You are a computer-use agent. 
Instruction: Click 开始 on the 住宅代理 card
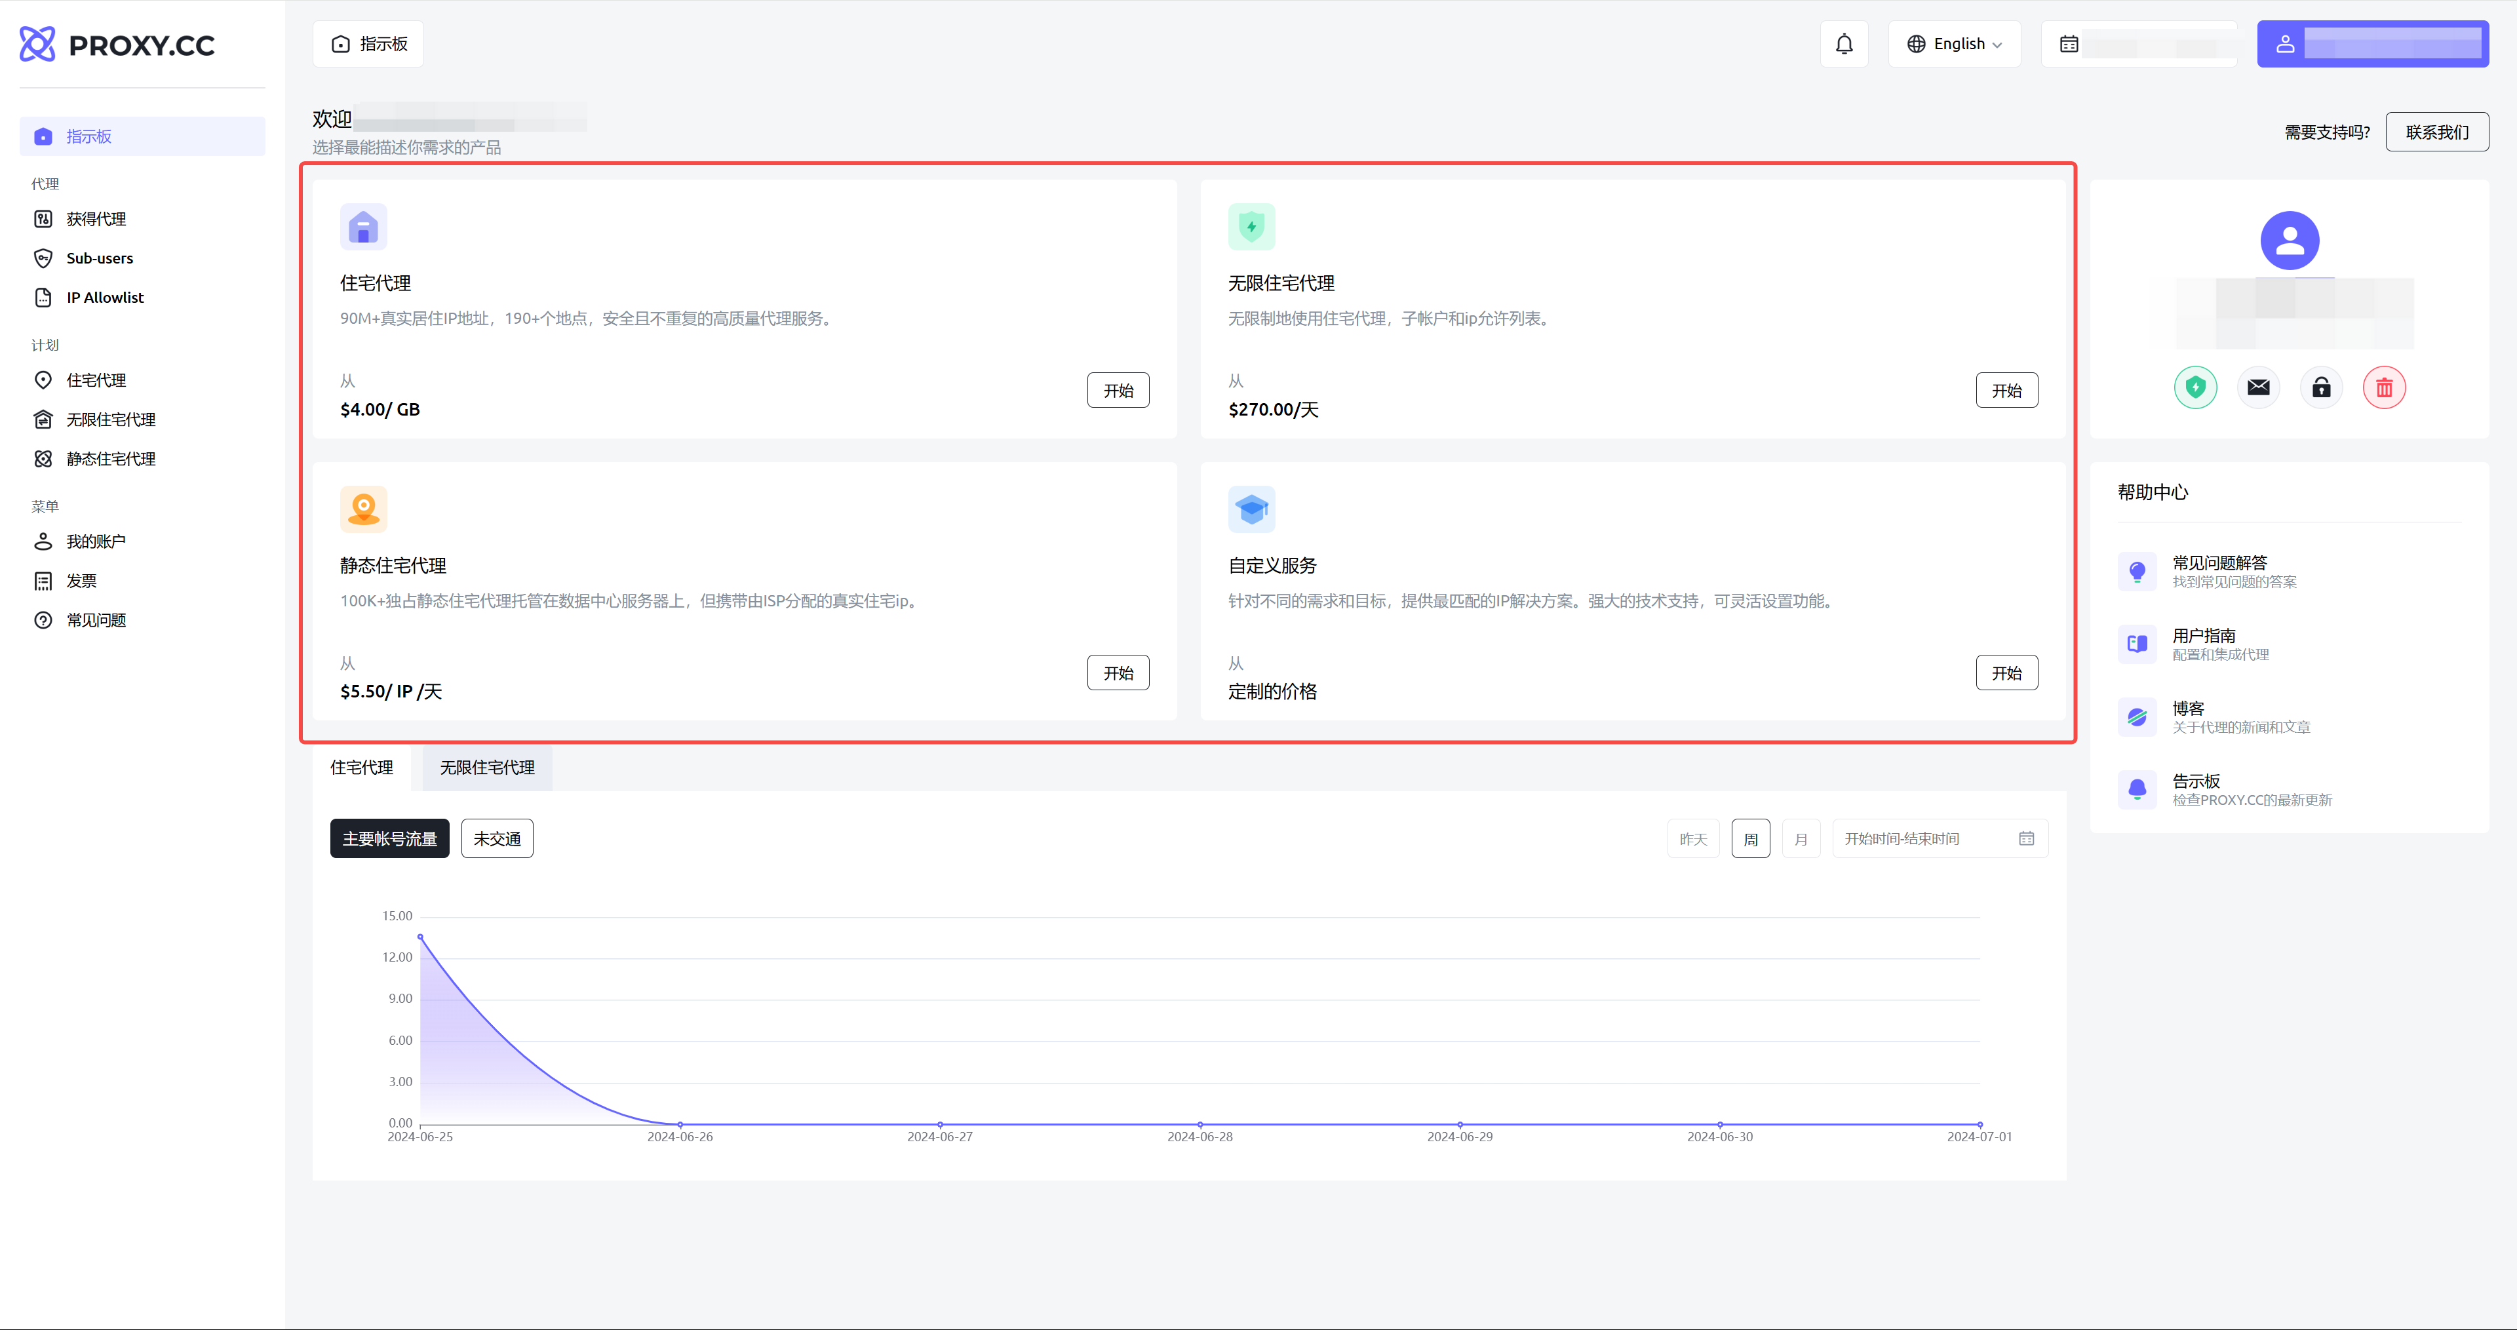coord(1118,390)
